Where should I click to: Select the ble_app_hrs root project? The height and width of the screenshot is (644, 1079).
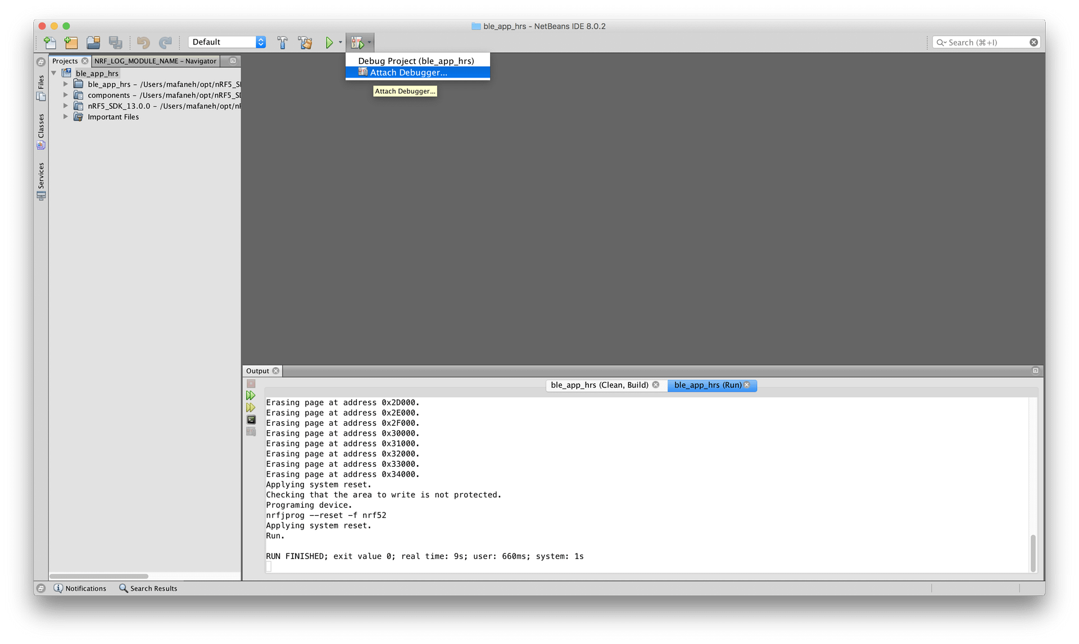coord(97,73)
